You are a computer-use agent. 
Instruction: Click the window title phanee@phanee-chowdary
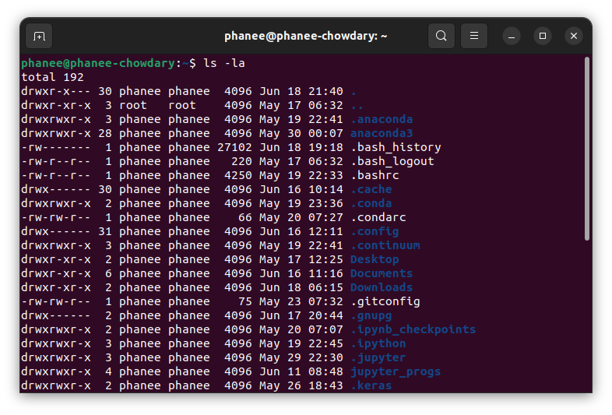(x=305, y=37)
